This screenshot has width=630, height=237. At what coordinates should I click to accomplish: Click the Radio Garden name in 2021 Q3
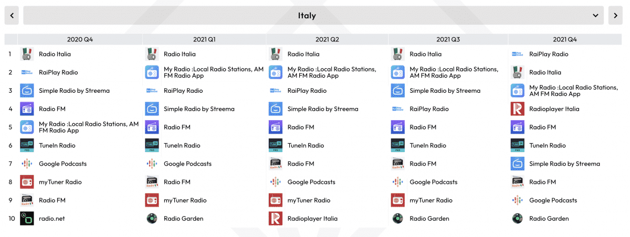[x=429, y=219]
